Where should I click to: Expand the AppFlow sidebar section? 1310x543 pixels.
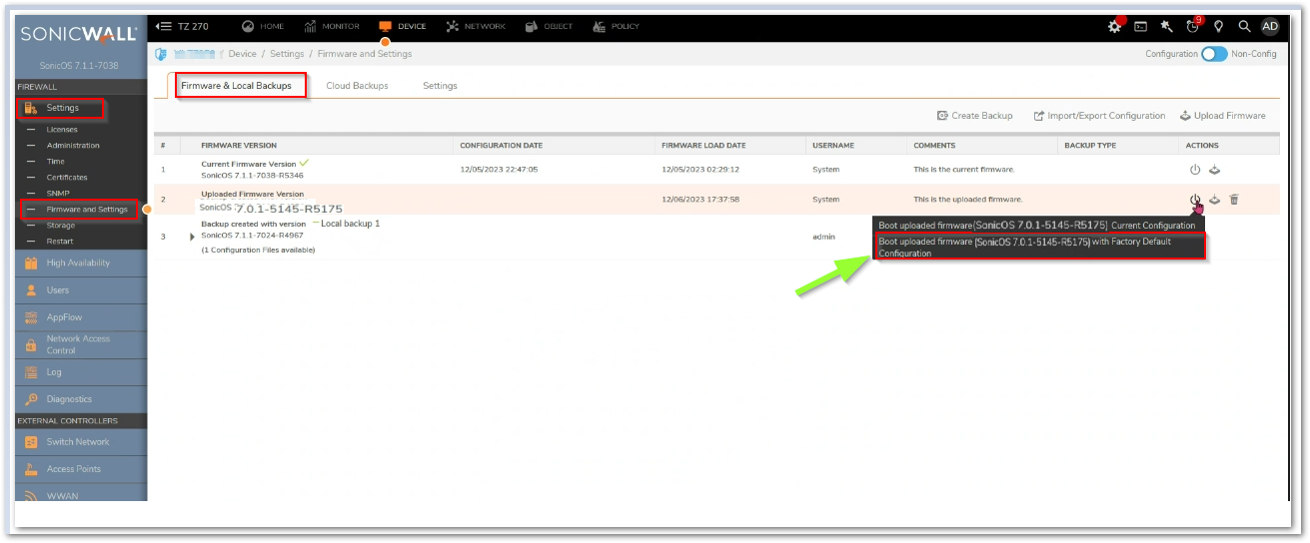point(63,317)
